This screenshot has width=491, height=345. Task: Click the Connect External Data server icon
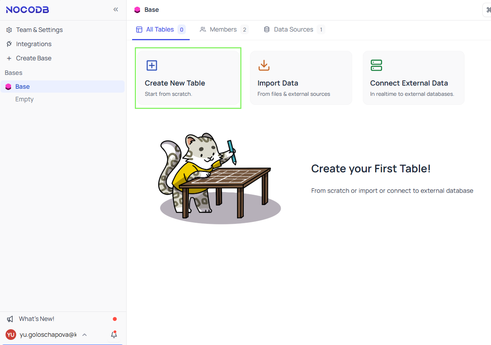tap(376, 65)
